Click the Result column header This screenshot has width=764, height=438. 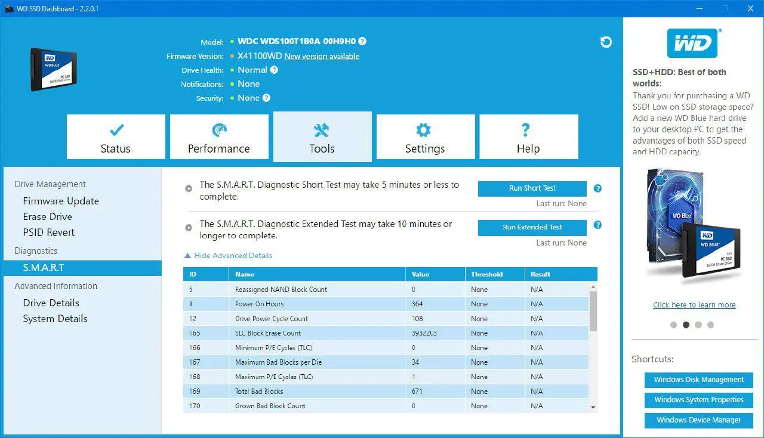tap(560, 275)
